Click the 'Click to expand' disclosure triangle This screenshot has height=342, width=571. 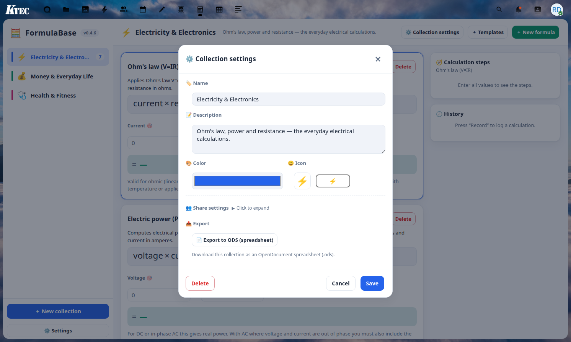(233, 208)
